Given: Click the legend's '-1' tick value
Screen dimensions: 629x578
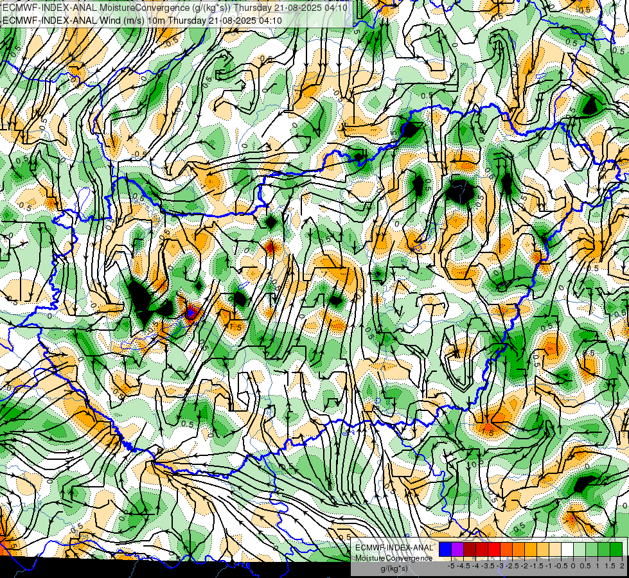Looking at the screenshot, I should coord(549,566).
